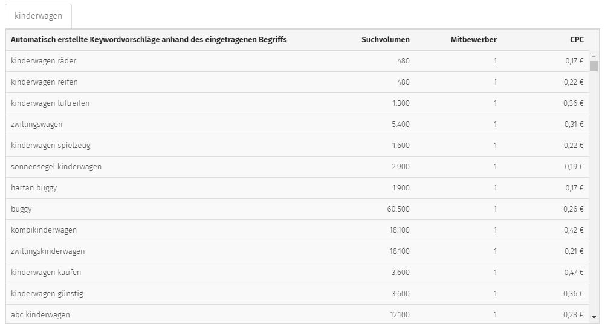This screenshot has height=327, width=605.
Task: Select the abc kinderwagen keyword
Action: [x=40, y=315]
